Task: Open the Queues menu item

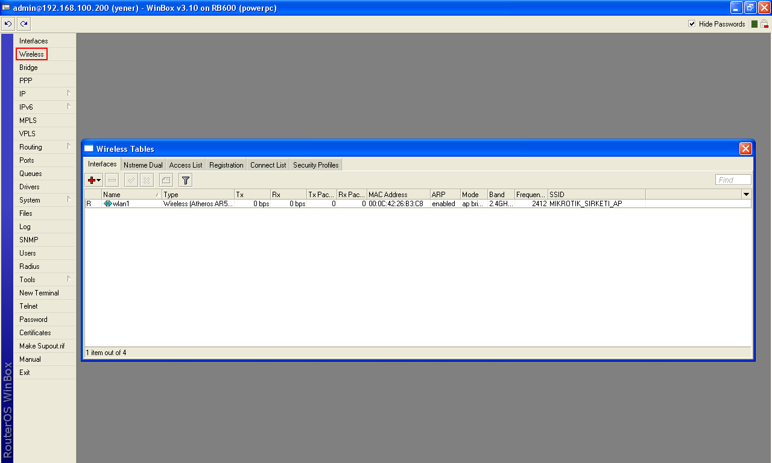Action: point(45,174)
